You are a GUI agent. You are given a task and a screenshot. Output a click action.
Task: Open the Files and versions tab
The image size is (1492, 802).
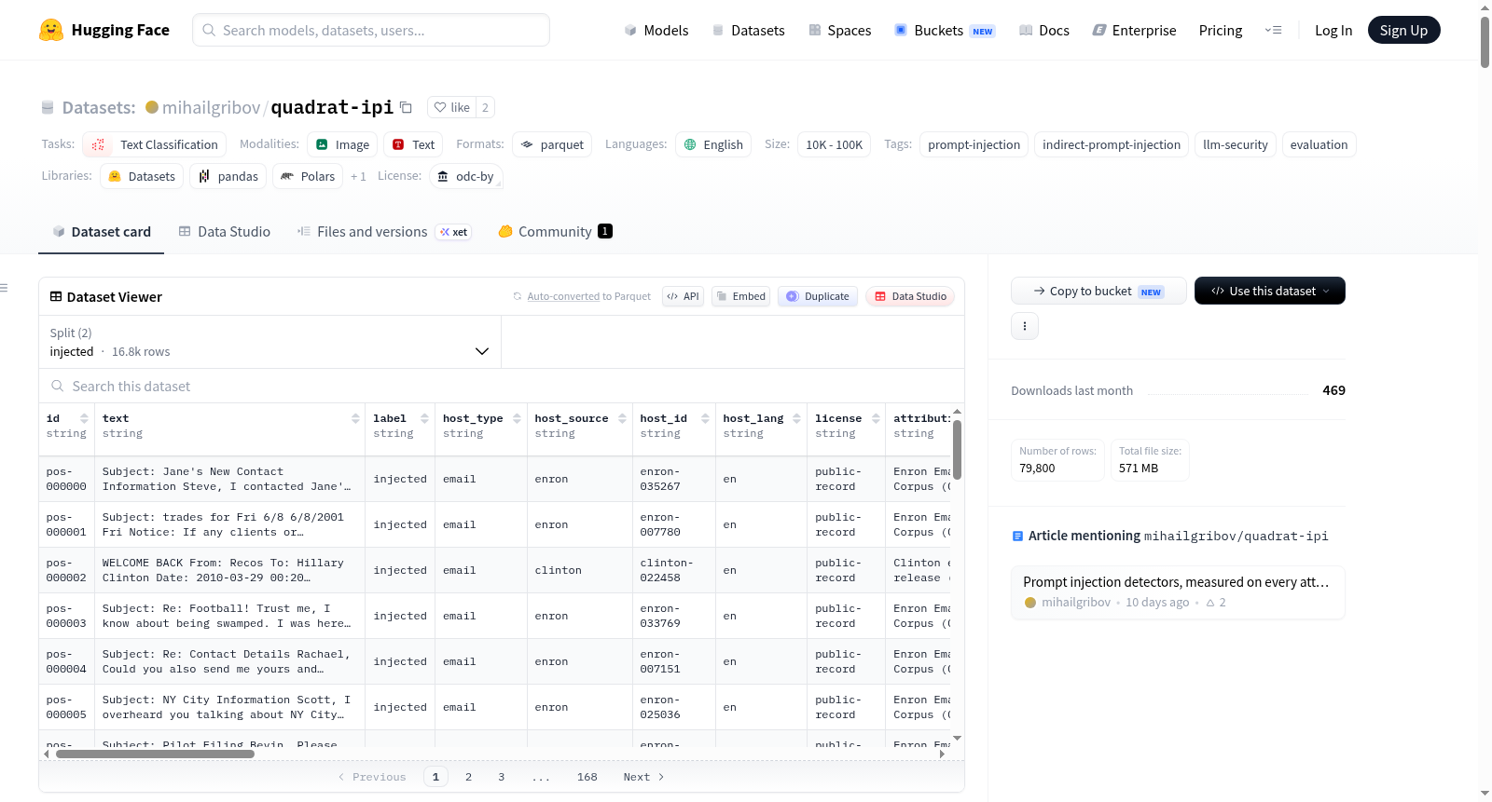pyautogui.click(x=384, y=232)
